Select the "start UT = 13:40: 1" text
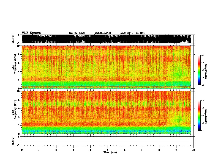Image resolution: width=218 pixels, height=168 pixels. tap(133, 33)
